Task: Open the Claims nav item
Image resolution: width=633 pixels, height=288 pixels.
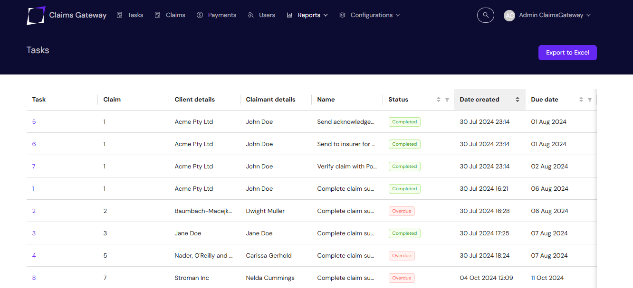Action: click(170, 15)
